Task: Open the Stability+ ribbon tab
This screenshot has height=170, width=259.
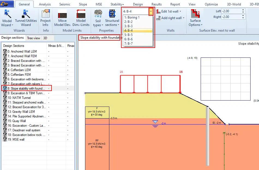Action: tap(117, 4)
